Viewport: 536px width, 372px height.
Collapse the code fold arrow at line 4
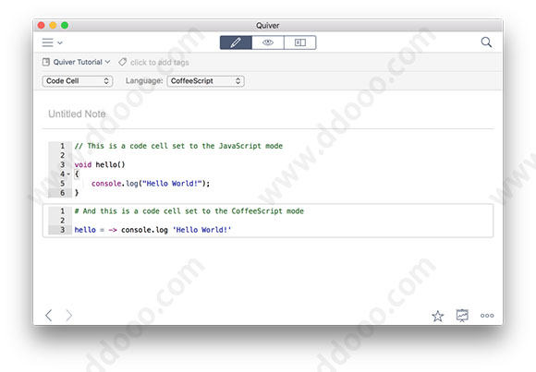(68, 174)
